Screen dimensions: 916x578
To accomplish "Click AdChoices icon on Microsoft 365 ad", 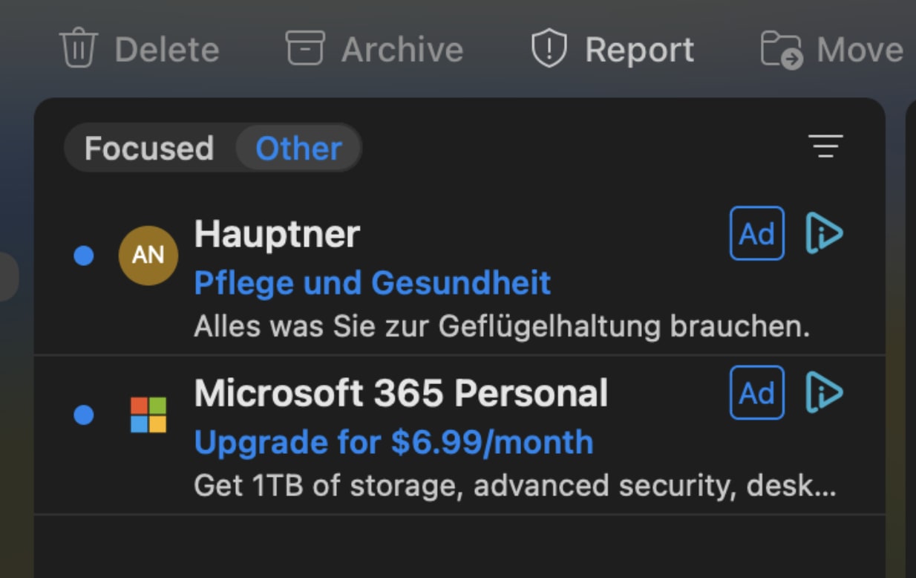I will pos(824,392).
